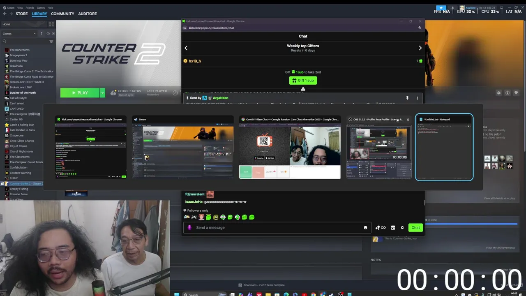
Task: Open the View menu in Steam
Action: click(20, 7)
